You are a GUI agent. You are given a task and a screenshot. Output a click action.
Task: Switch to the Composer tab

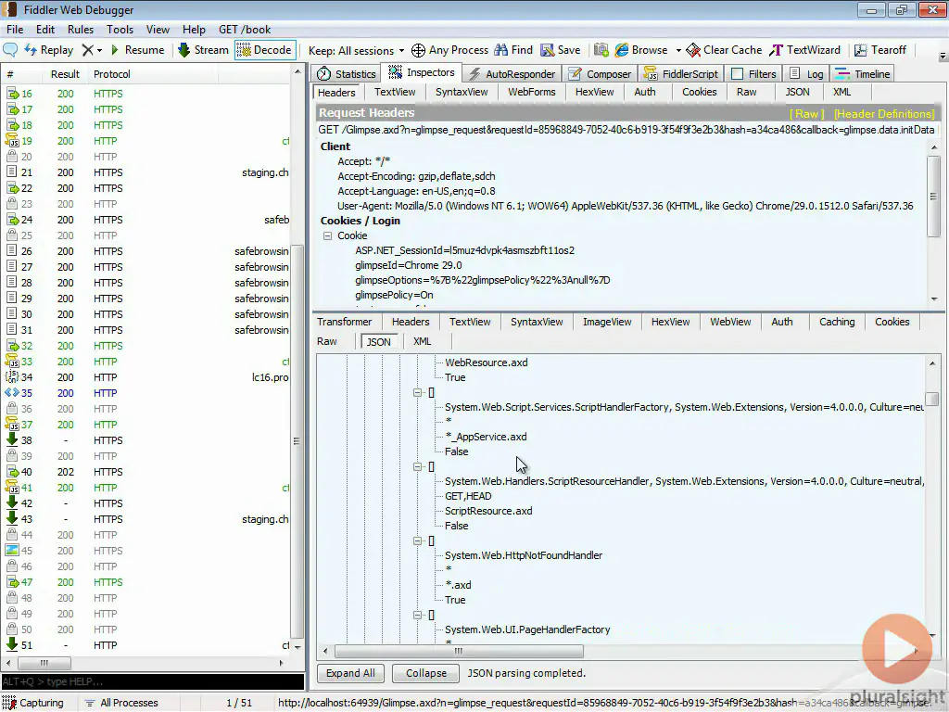(x=600, y=74)
